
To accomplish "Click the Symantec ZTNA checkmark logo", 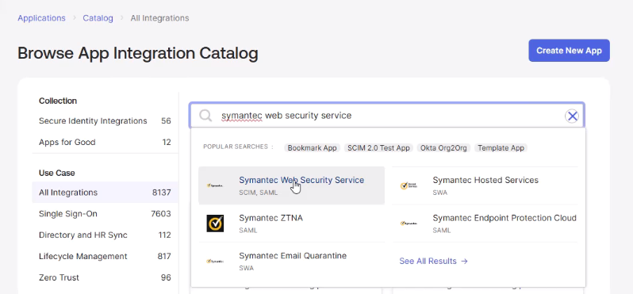I will tap(215, 223).
